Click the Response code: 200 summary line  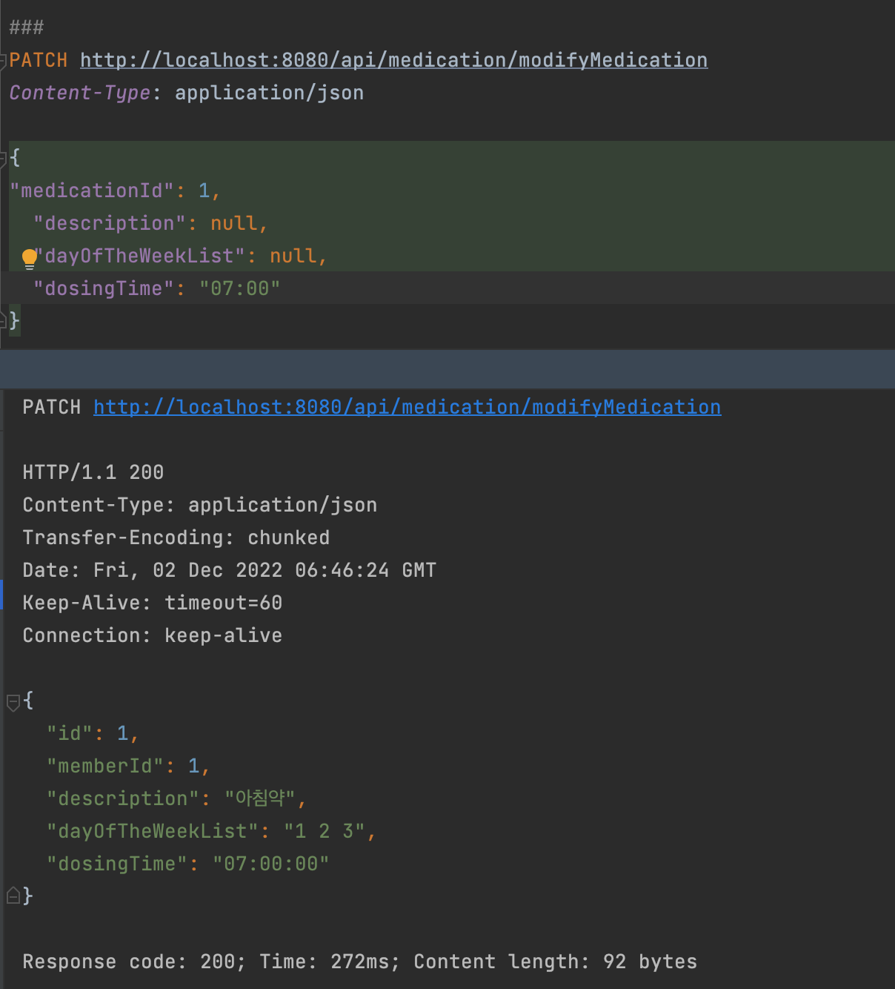(360, 962)
